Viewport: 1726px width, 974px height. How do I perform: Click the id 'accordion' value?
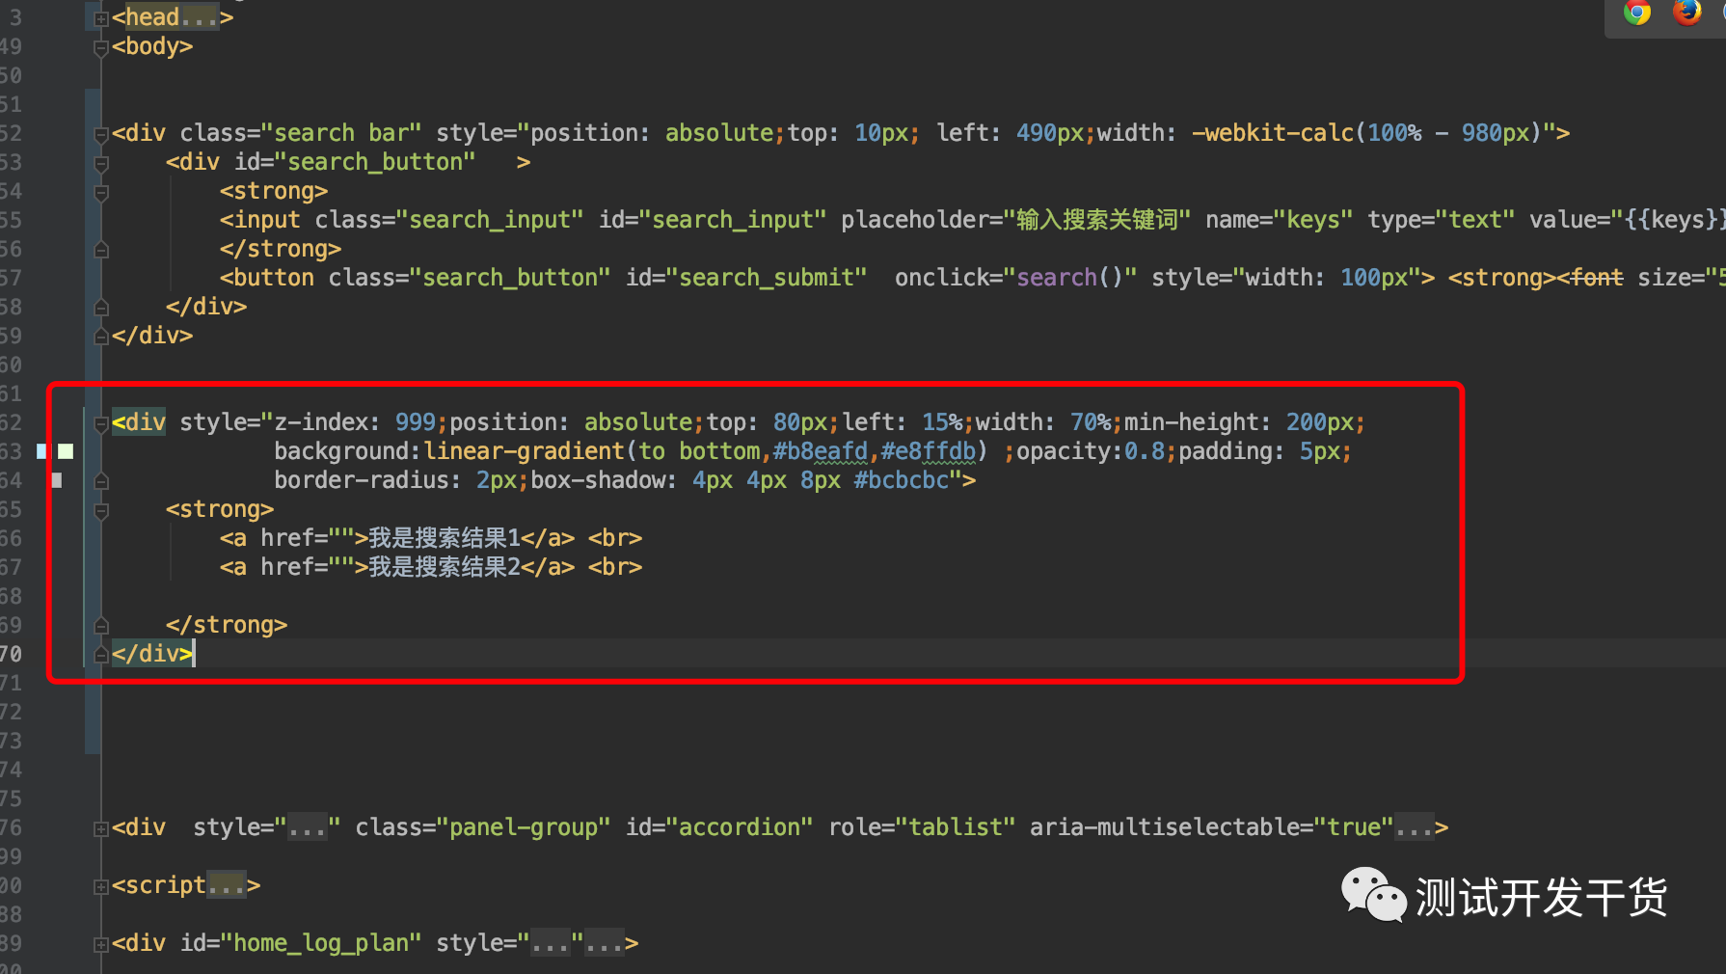(x=740, y=827)
